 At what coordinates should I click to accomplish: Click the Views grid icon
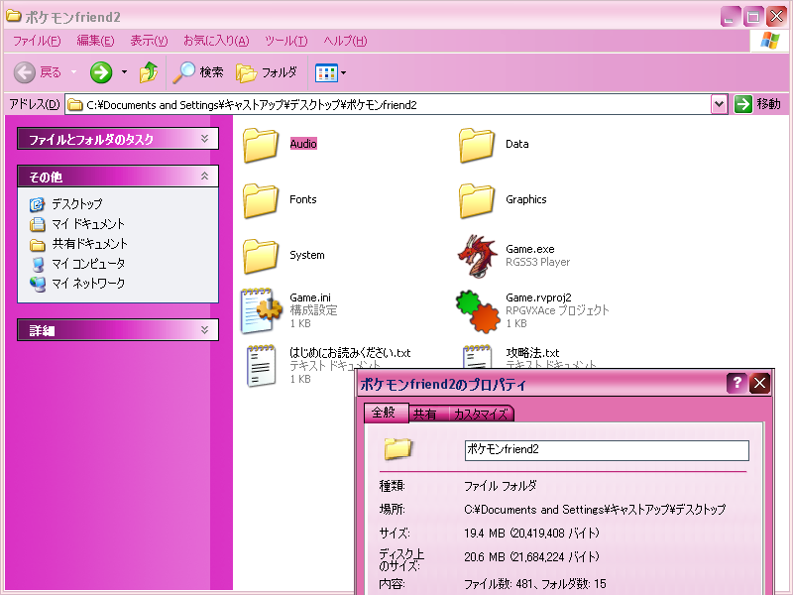[x=326, y=72]
